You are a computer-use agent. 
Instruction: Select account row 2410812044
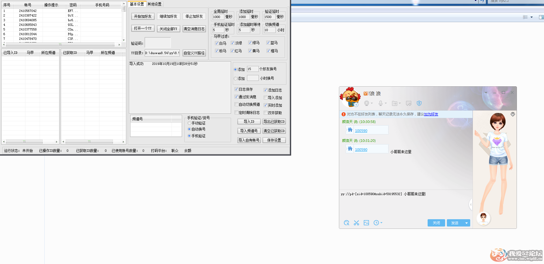coord(61,34)
